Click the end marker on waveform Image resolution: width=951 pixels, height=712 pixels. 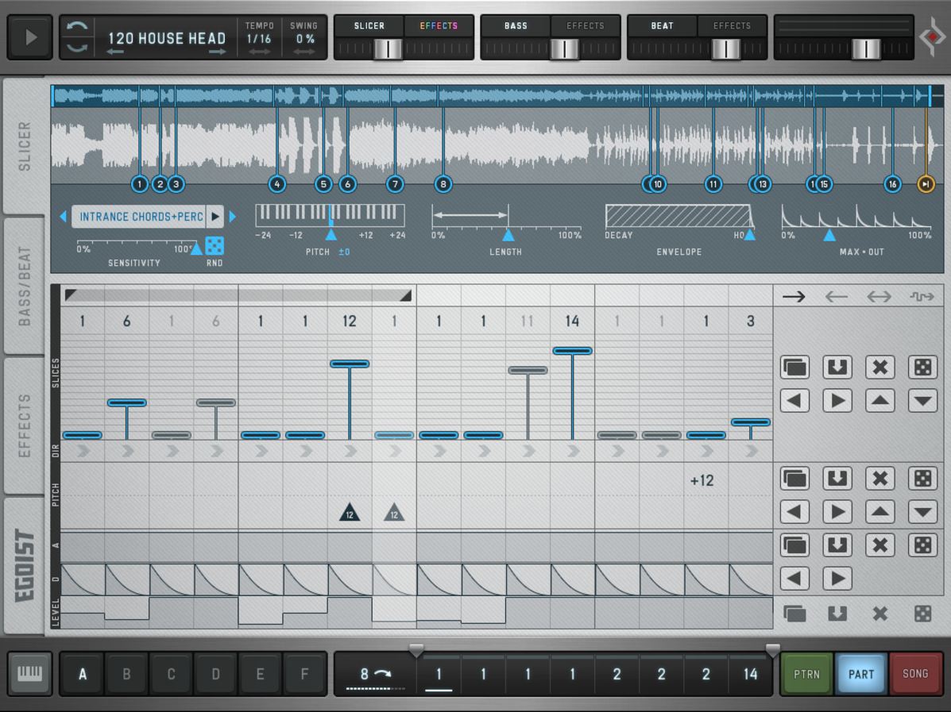pyautogui.click(x=926, y=184)
